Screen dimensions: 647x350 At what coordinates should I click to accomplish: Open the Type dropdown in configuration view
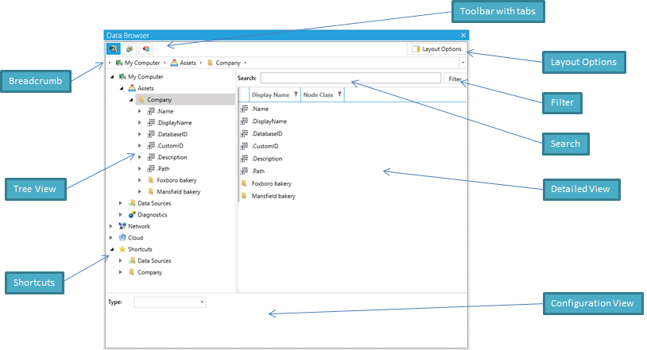coord(202,302)
